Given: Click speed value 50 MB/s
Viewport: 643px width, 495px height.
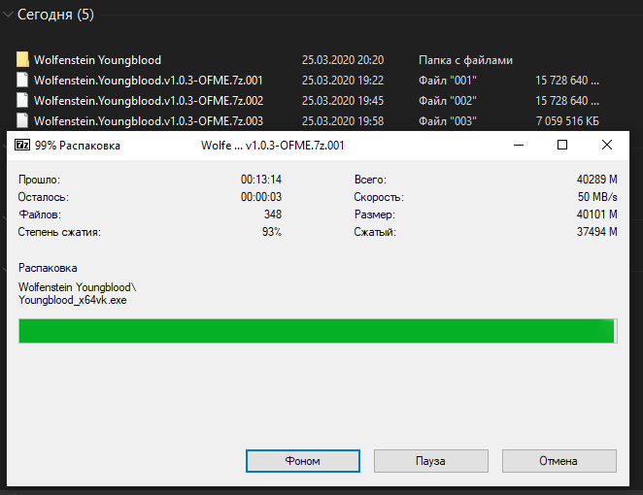Looking at the screenshot, I should pos(597,197).
